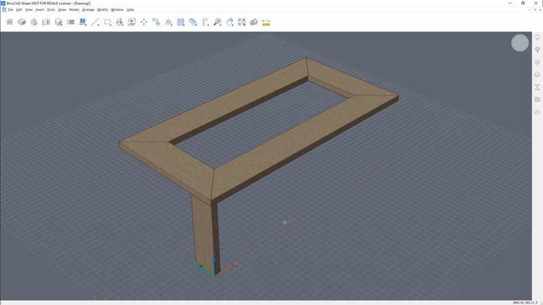
Task: Click the Home icon in the toolbar
Action: click(10, 22)
